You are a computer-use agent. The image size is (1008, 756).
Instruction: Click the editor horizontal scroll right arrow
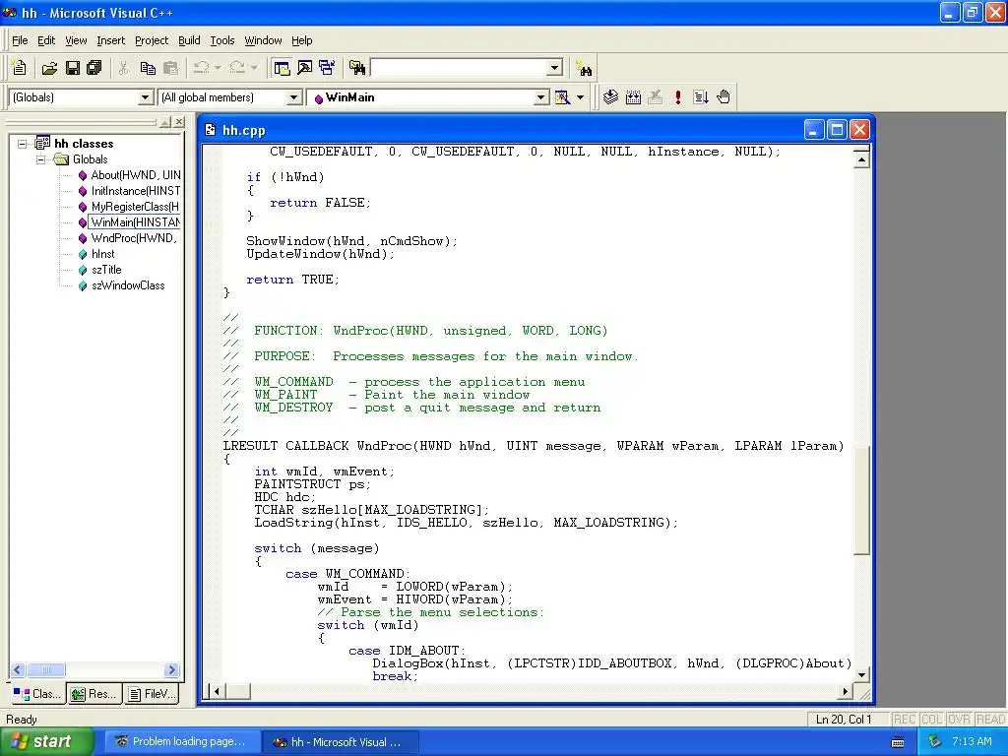pos(846,692)
